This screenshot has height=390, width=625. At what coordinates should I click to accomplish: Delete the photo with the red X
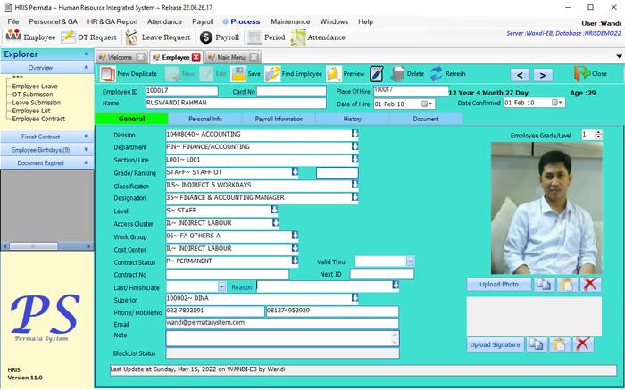click(x=590, y=285)
